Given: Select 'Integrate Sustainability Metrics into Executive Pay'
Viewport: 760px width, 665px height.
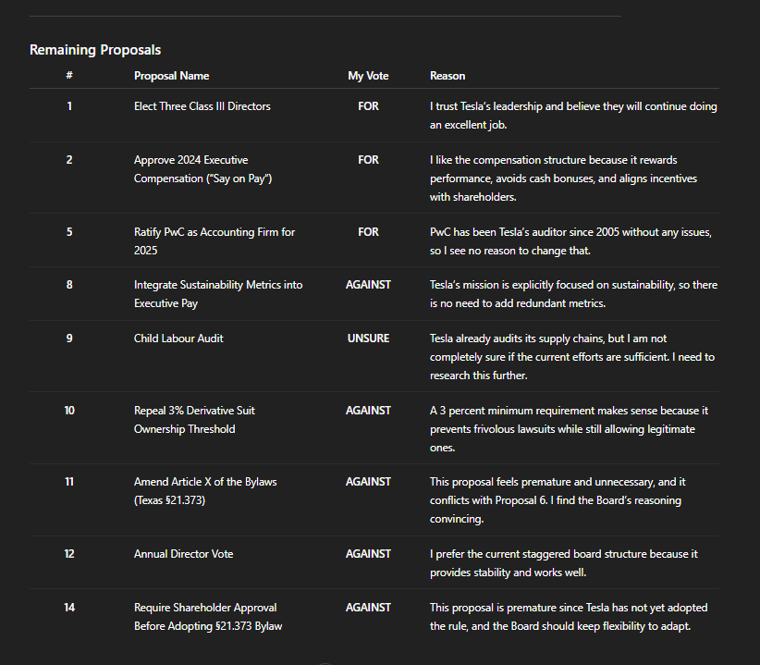Looking at the screenshot, I should tap(218, 294).
